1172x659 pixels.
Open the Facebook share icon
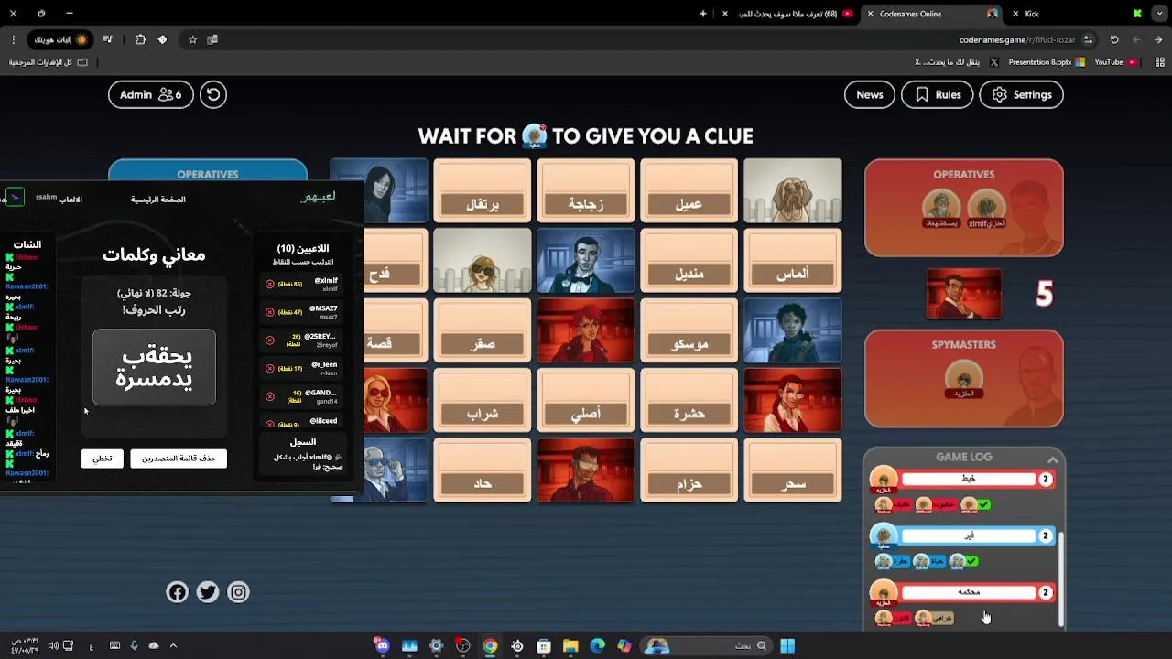click(177, 592)
